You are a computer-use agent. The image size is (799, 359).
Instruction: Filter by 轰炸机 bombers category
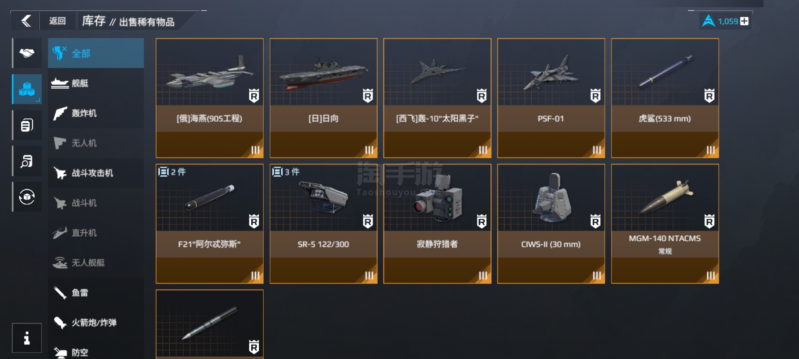(x=96, y=113)
